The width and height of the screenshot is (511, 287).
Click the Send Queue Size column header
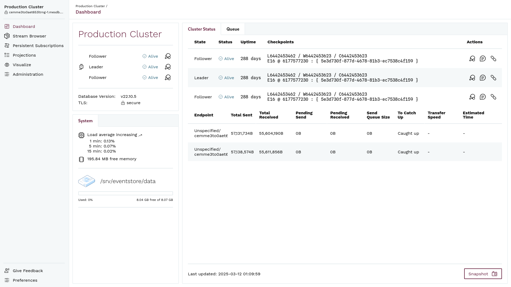(378, 115)
